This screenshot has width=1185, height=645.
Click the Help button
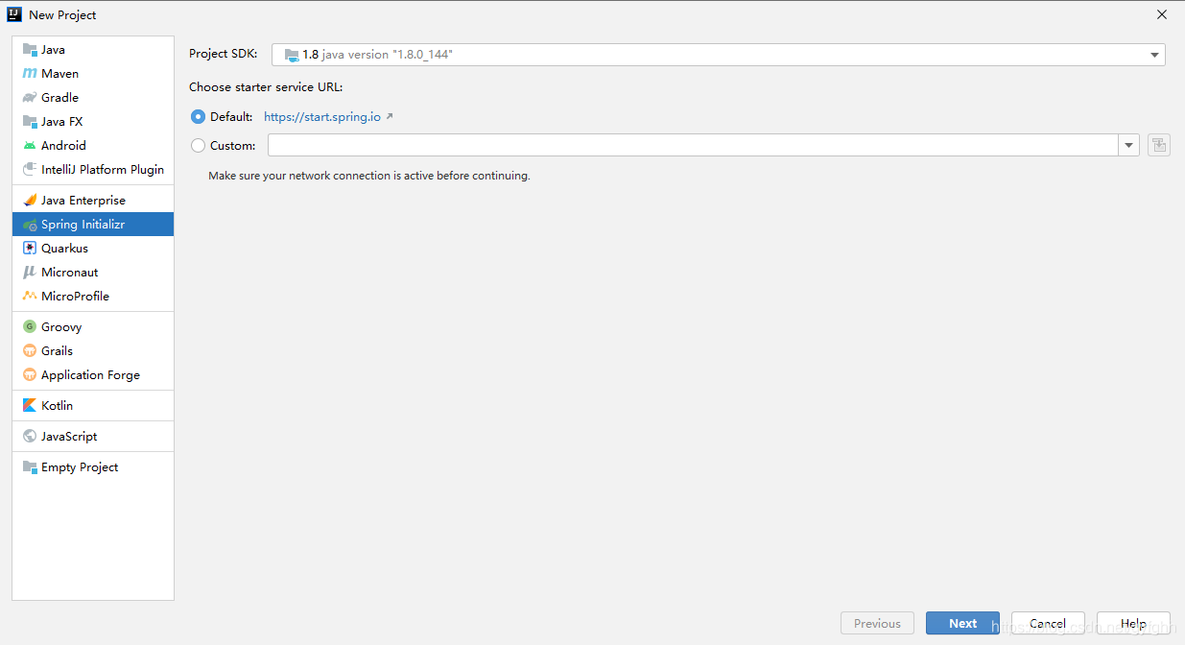pyautogui.click(x=1133, y=623)
